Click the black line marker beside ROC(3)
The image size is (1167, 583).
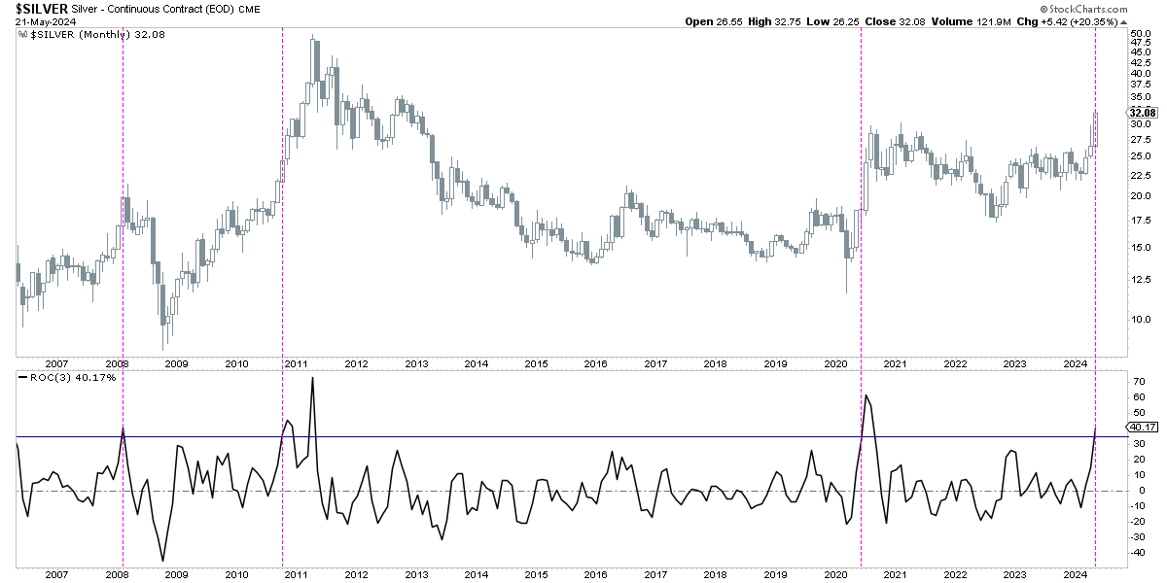coord(23,376)
